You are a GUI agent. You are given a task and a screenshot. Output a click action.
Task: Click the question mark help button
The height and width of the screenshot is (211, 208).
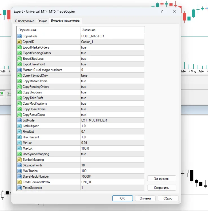pos(162,11)
